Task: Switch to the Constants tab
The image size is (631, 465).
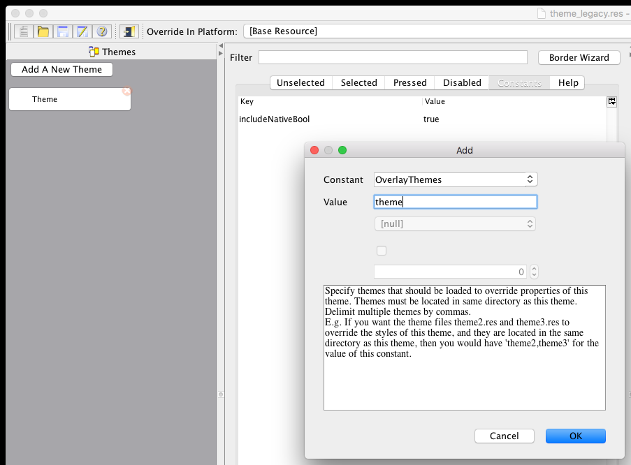Action: 519,82
